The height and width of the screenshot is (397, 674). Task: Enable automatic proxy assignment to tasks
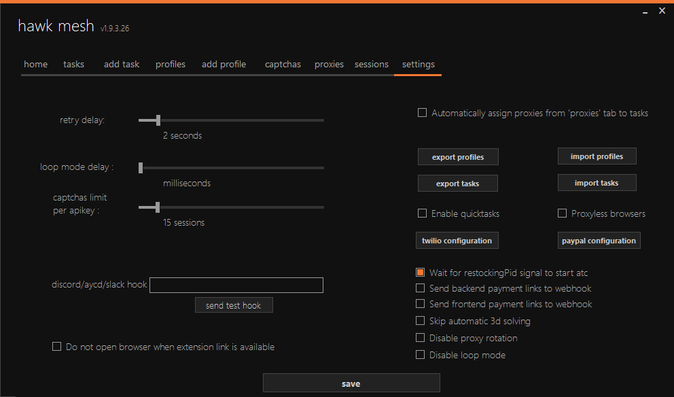click(422, 113)
